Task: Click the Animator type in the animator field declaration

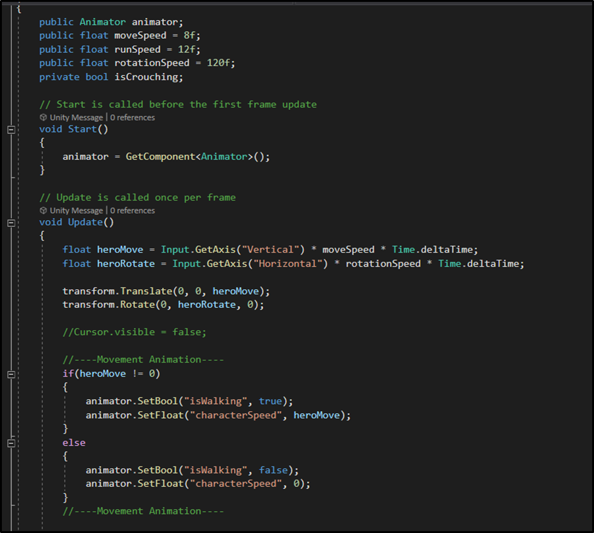Action: click(102, 22)
